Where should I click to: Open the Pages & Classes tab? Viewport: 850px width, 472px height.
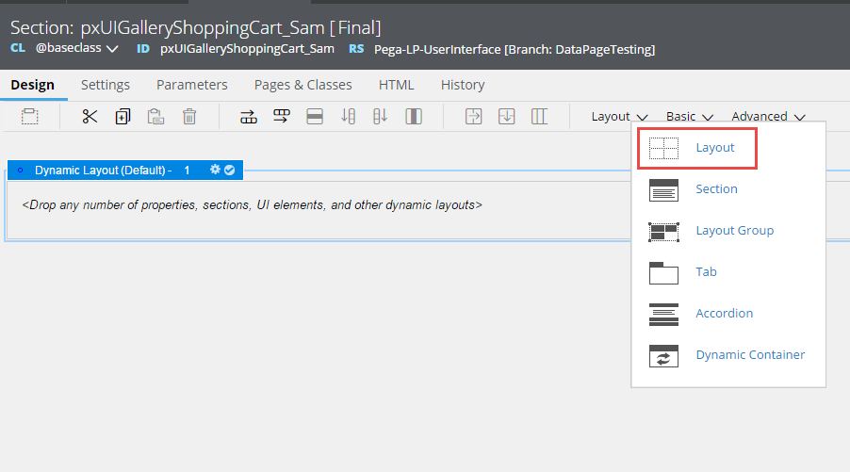tap(302, 85)
